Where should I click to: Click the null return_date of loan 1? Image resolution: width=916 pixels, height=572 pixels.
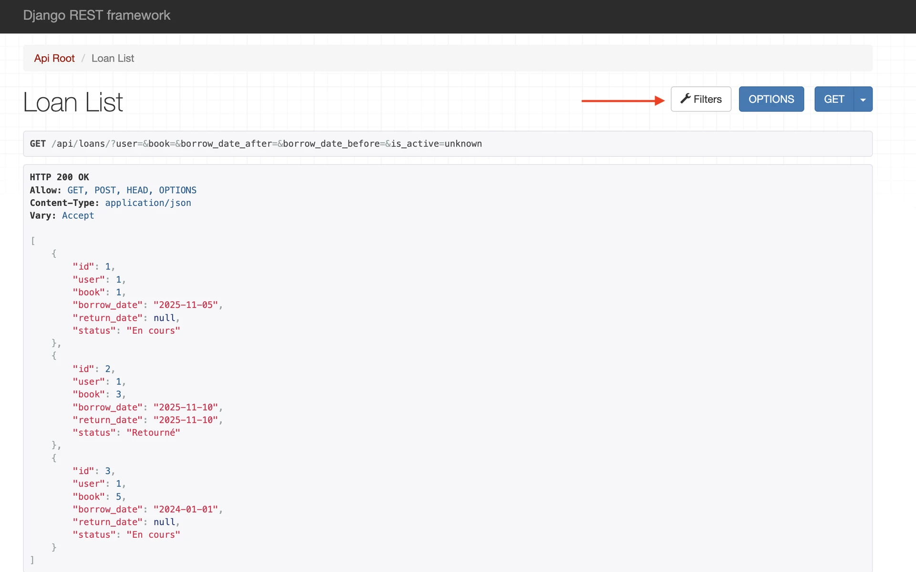click(164, 318)
